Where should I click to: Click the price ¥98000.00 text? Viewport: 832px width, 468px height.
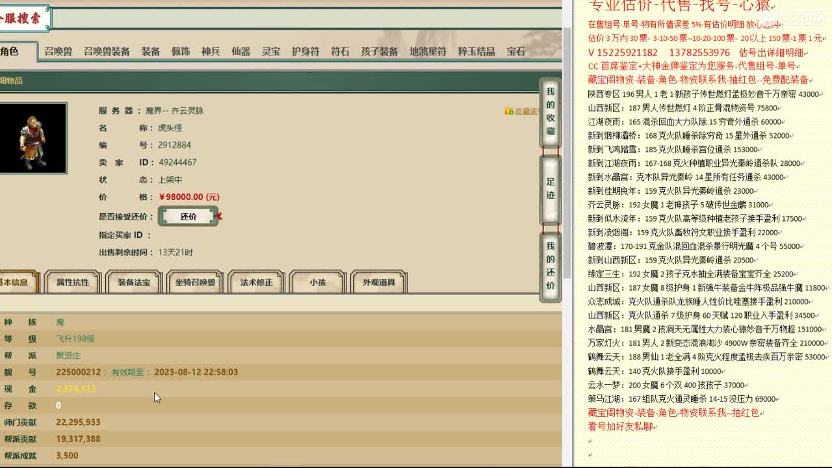click(x=189, y=197)
